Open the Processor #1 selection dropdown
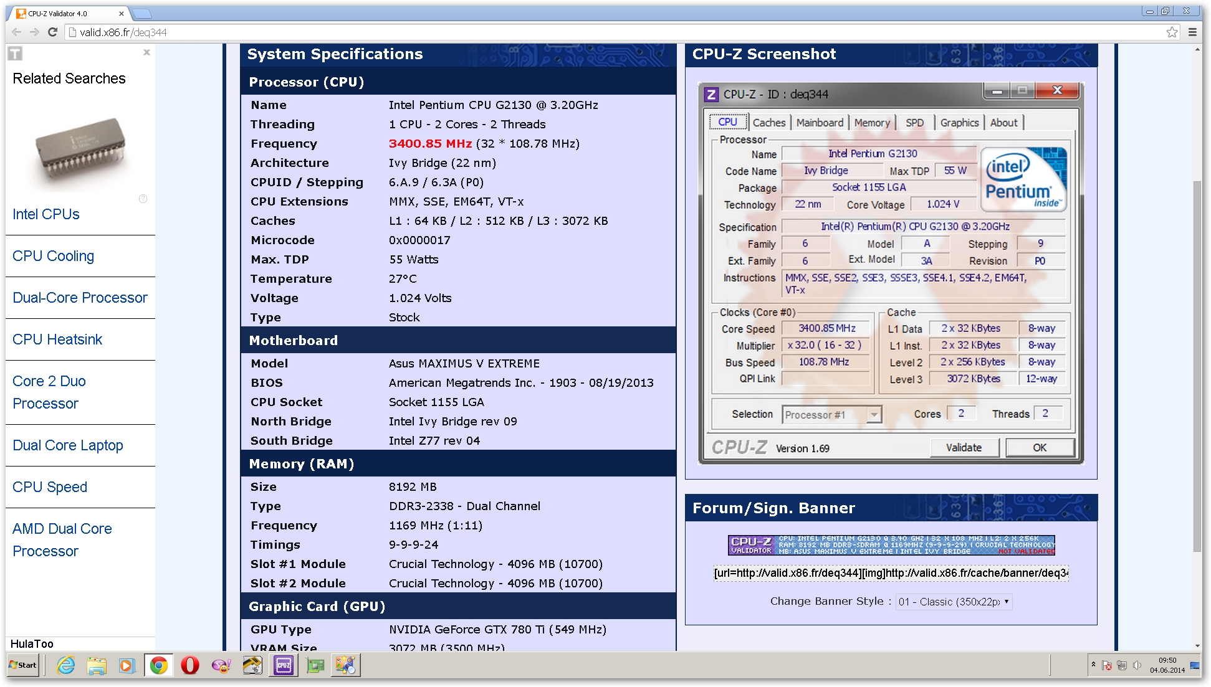The height and width of the screenshot is (687, 1211). [832, 415]
